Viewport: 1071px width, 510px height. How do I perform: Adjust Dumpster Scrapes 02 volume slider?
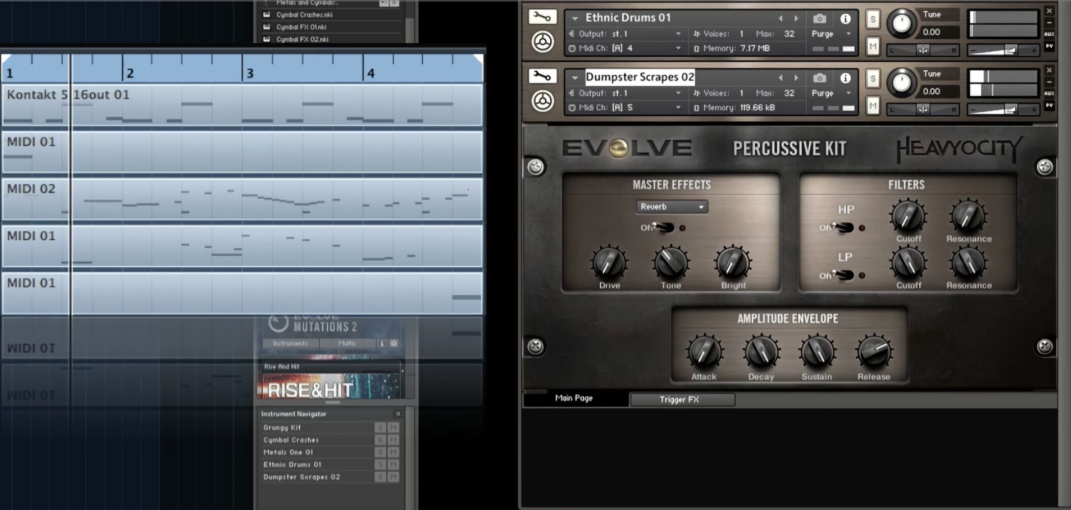1003,110
